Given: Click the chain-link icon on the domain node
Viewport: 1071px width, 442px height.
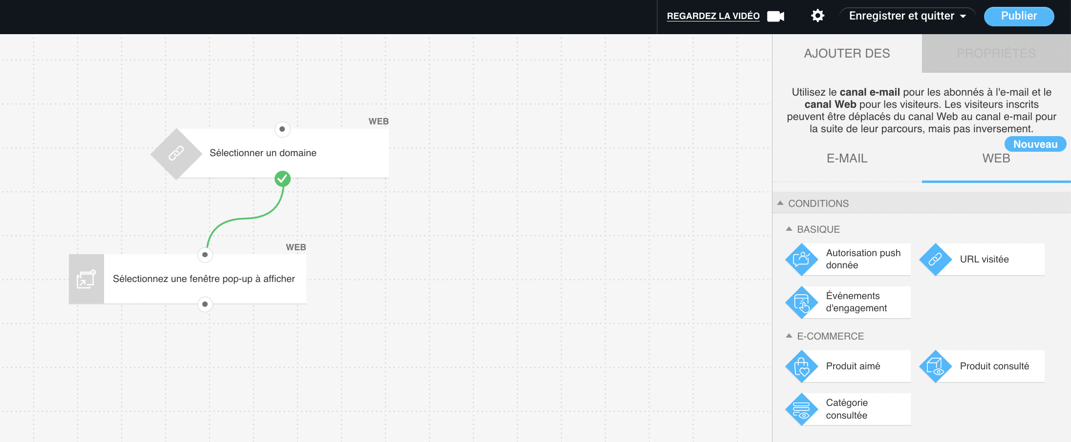Looking at the screenshot, I should point(176,153).
